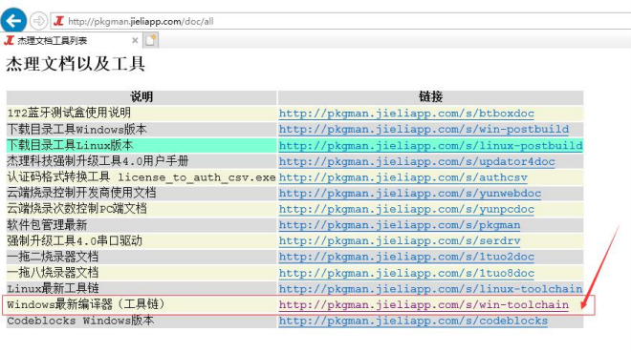Open the 1tuo2doc link

[x=406, y=257]
